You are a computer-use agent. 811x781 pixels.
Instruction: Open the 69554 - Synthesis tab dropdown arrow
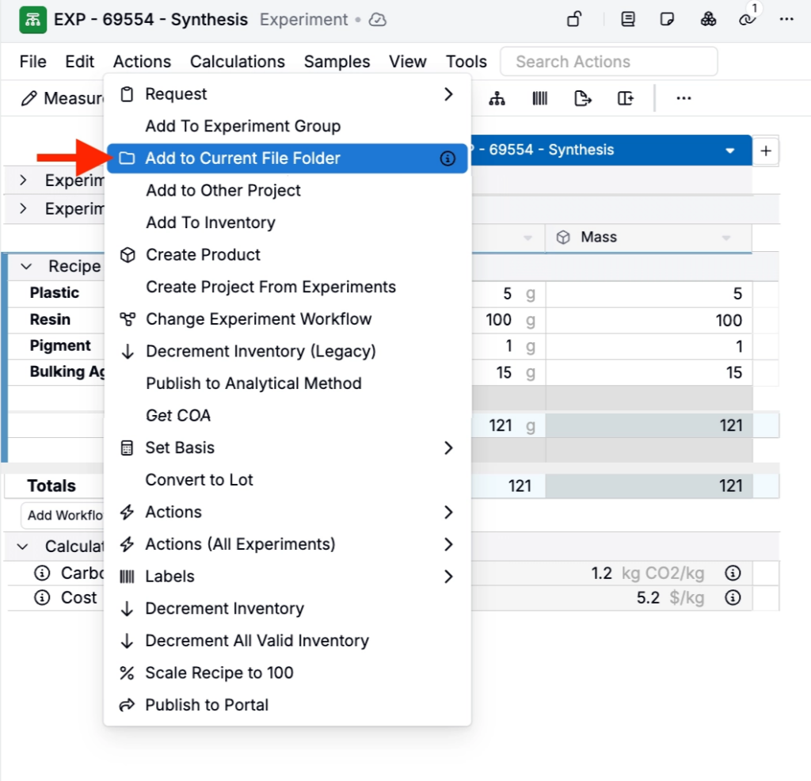pyautogui.click(x=730, y=151)
